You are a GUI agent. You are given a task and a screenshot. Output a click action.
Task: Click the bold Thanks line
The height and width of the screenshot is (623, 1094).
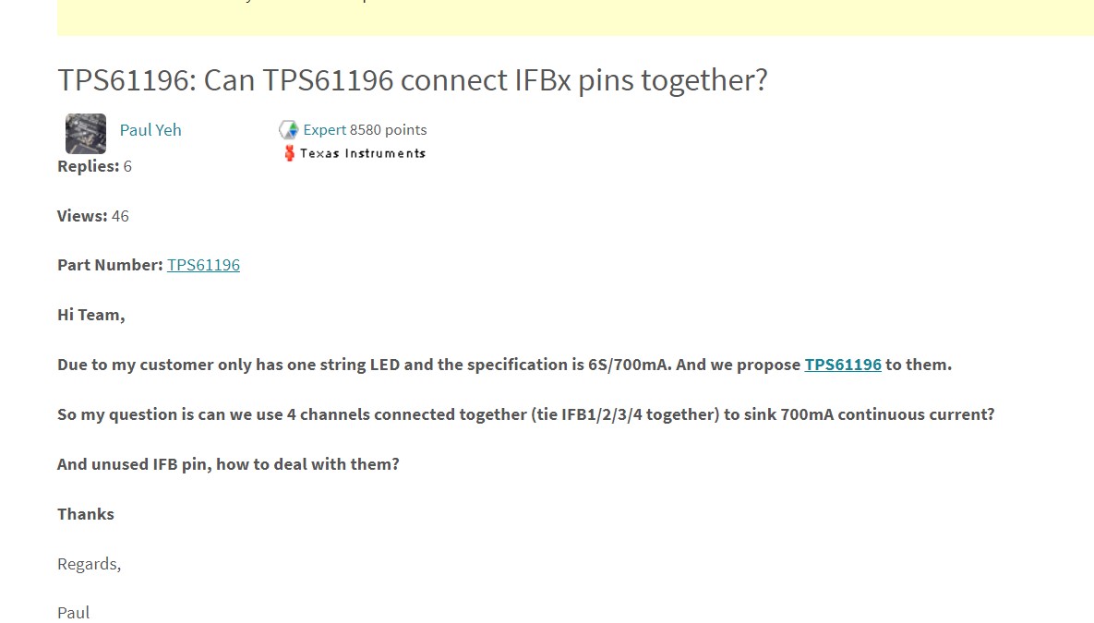86,514
